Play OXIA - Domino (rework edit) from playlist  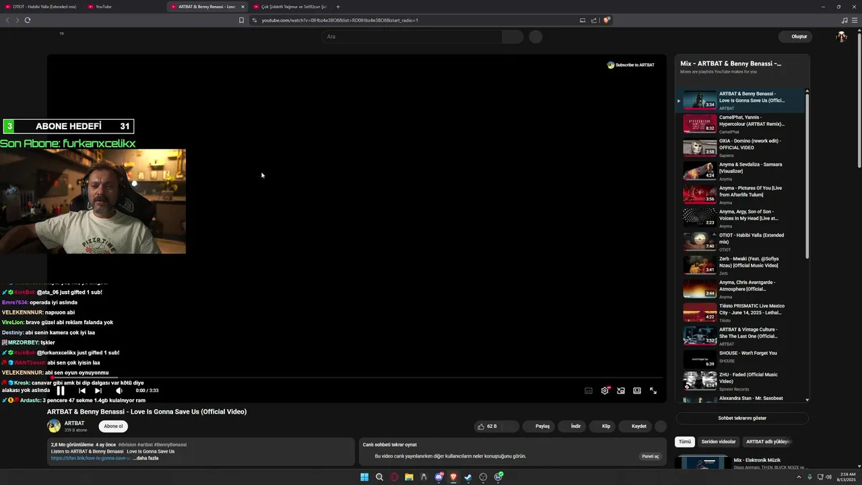741,148
